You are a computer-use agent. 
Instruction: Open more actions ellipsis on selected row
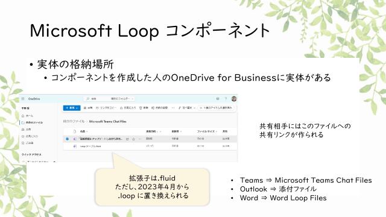140,139
